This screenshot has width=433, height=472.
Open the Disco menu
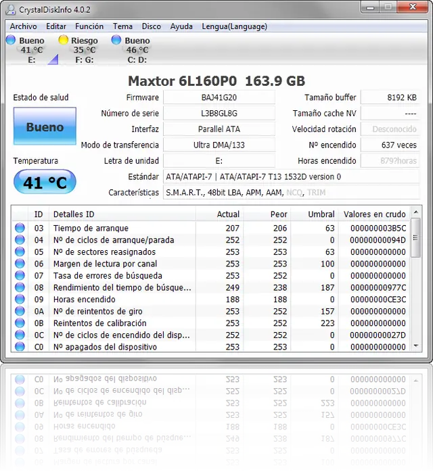(x=151, y=26)
